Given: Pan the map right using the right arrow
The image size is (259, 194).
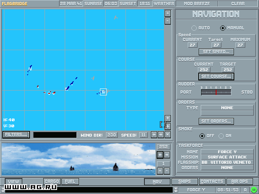Looking at the screenshot, I should pos(161,135).
